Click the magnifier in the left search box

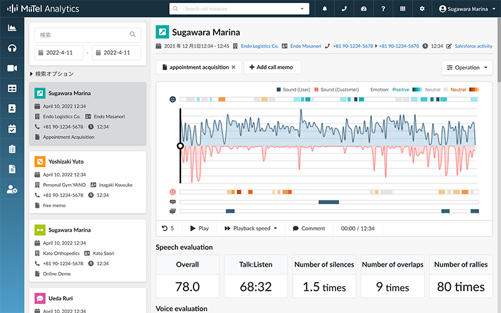coord(132,34)
